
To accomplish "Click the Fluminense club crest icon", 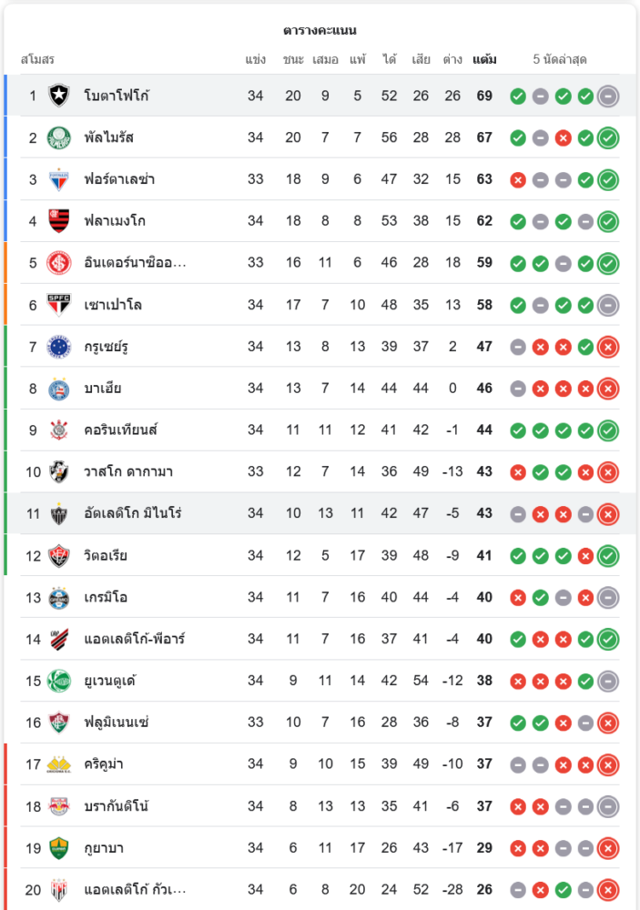I will coord(58,723).
